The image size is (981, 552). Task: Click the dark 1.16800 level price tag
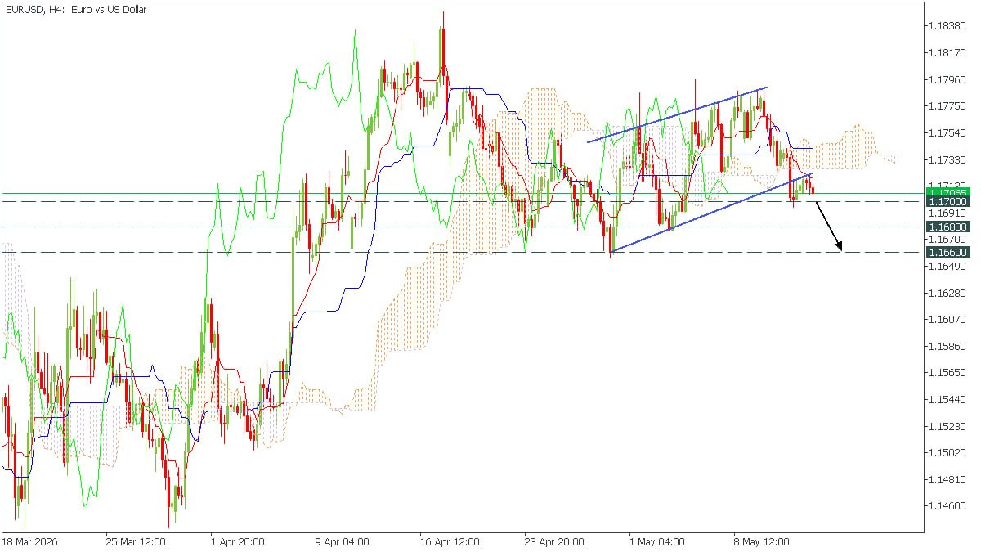(x=948, y=227)
